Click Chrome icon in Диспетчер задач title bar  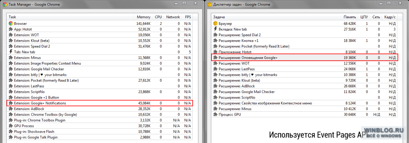[209, 4]
